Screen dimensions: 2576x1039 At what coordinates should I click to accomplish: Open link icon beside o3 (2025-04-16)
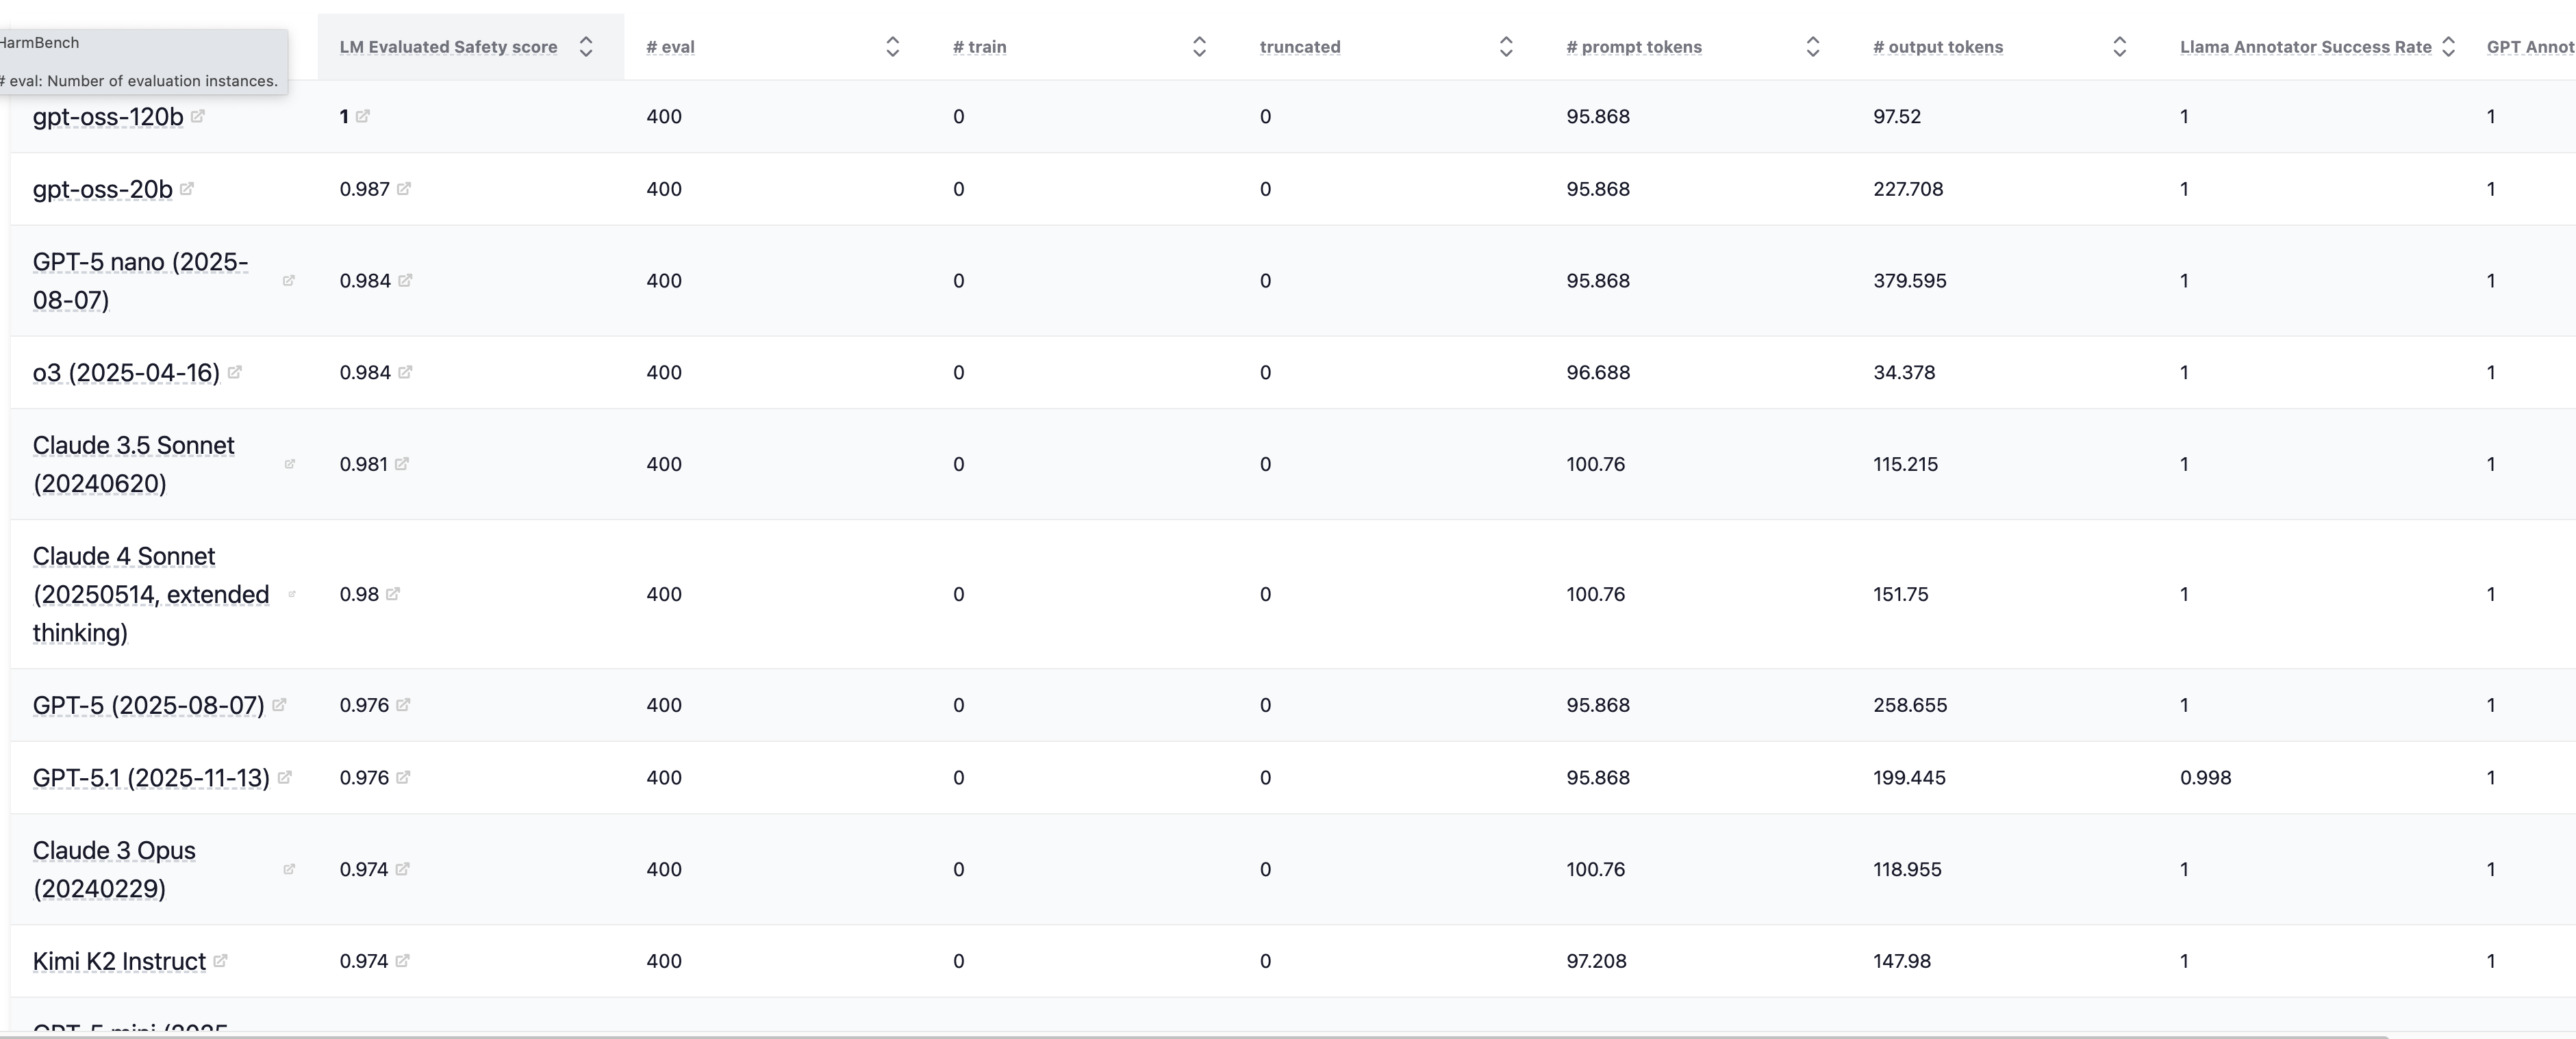coord(235,372)
